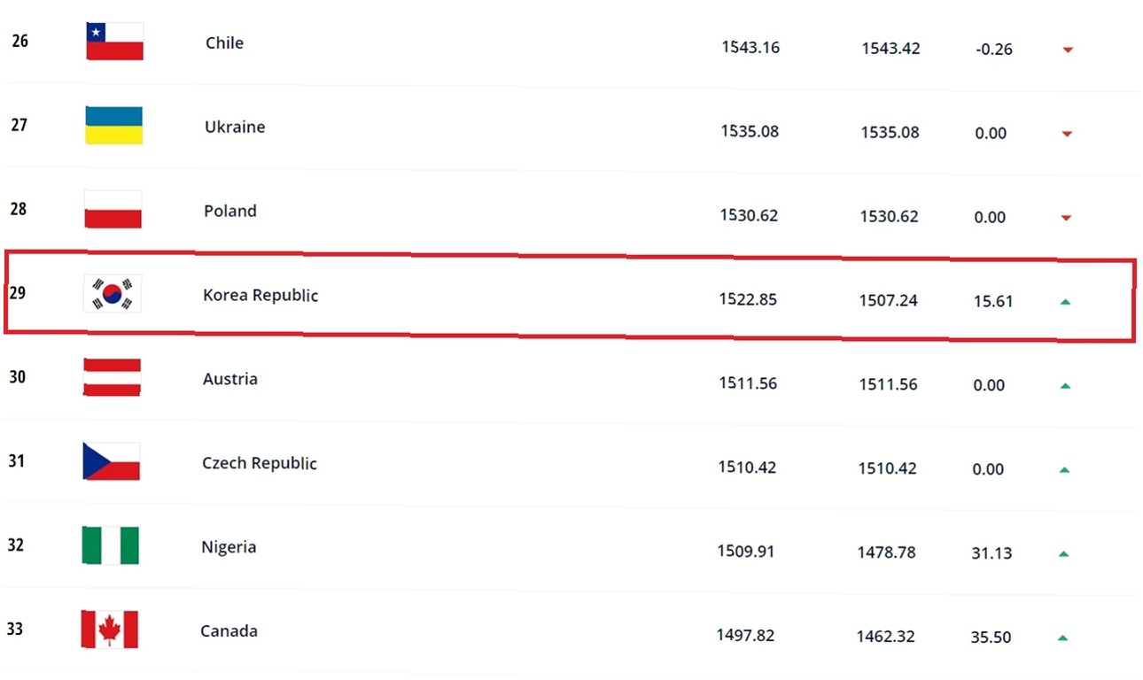Click the Canada flag icon
Screen dimensions: 1143x680
click(x=110, y=629)
